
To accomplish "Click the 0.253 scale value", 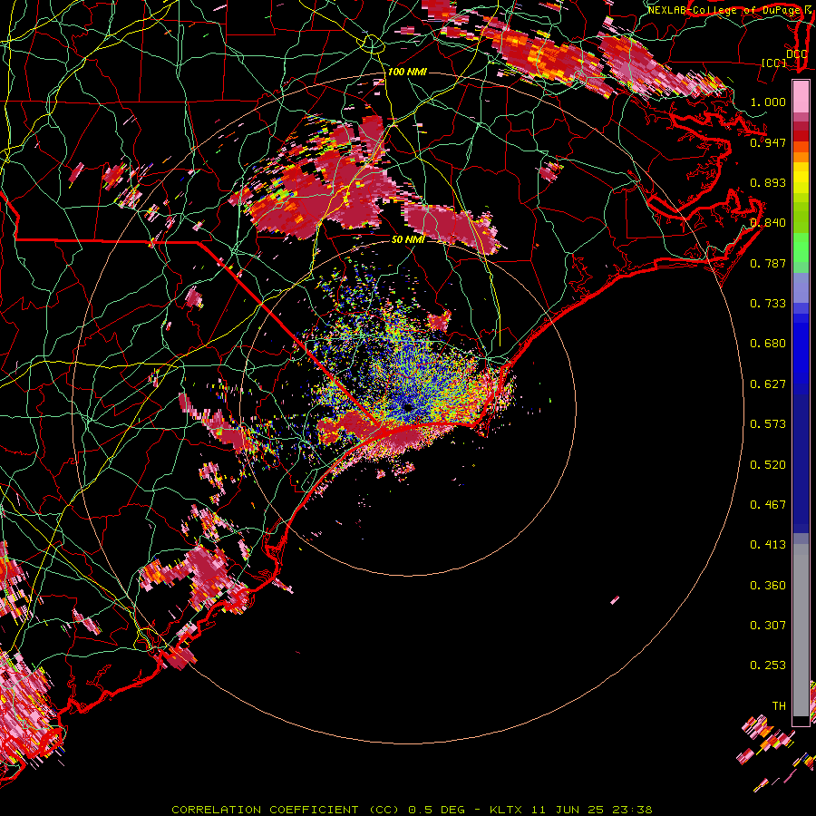I will tap(768, 665).
